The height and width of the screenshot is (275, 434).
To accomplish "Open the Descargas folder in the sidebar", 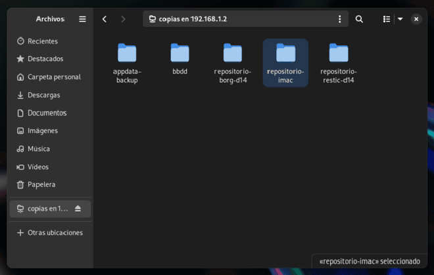I will [x=50, y=95].
